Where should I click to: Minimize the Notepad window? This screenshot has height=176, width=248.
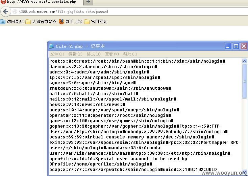(228, 46)
